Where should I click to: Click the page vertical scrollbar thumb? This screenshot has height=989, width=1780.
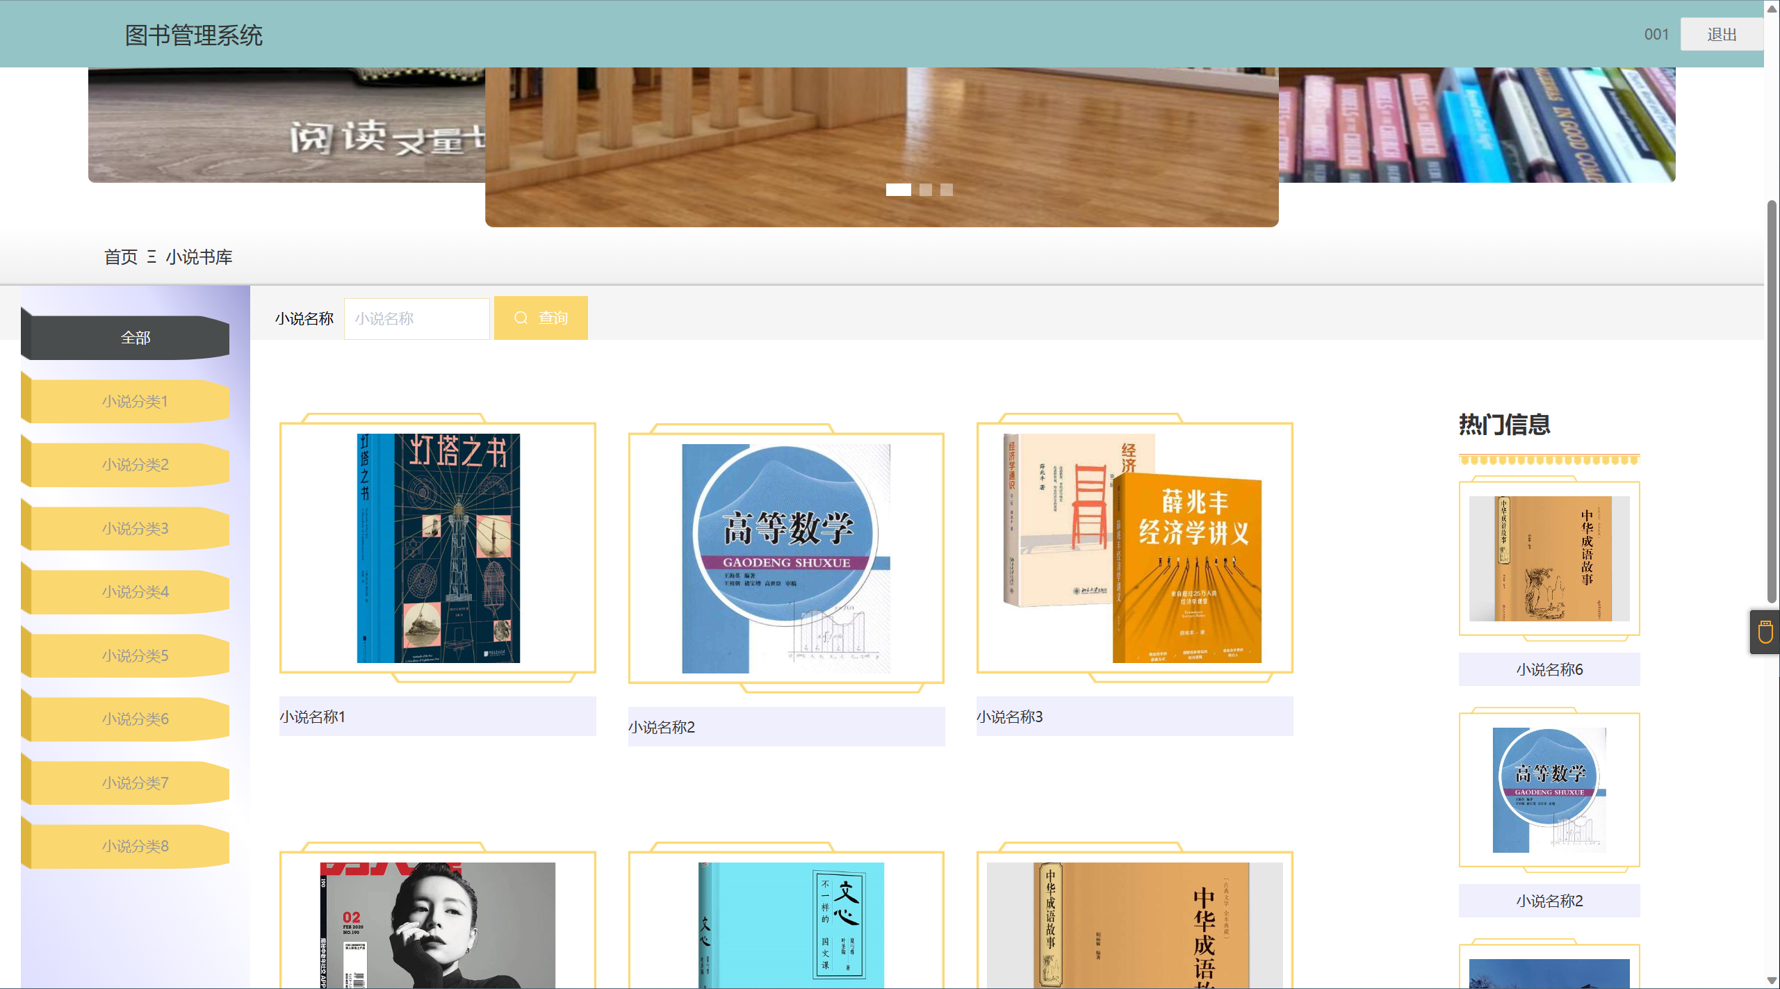(1772, 401)
